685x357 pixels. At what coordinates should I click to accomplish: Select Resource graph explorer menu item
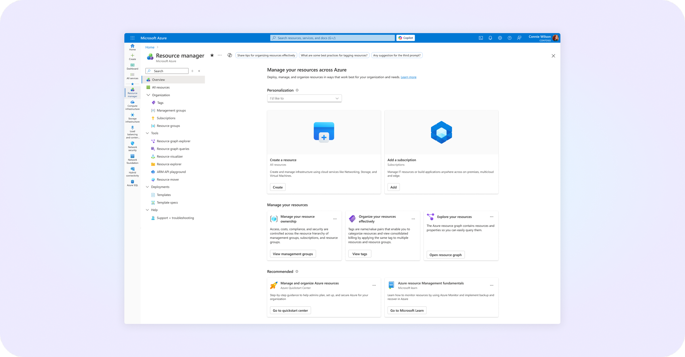point(173,141)
